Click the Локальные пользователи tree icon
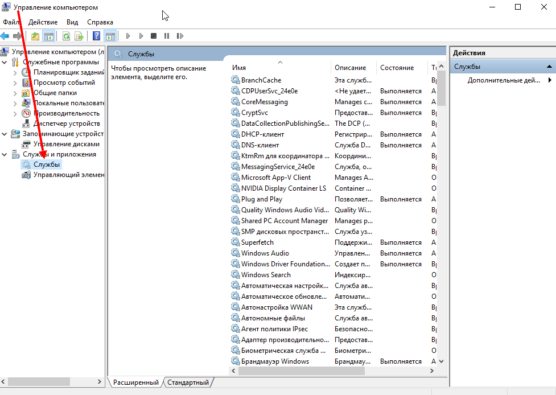Viewport: 556px width, 395px height. coord(26,103)
